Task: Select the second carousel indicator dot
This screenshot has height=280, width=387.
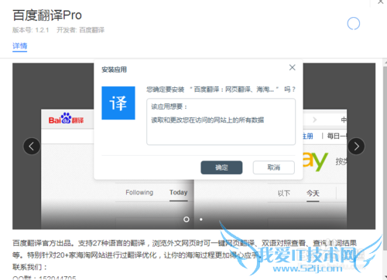Action: 201,219
